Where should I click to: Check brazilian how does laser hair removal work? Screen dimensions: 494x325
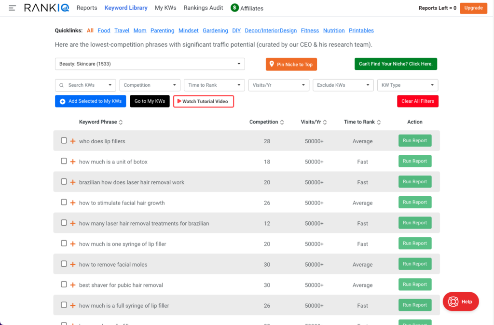point(64,181)
